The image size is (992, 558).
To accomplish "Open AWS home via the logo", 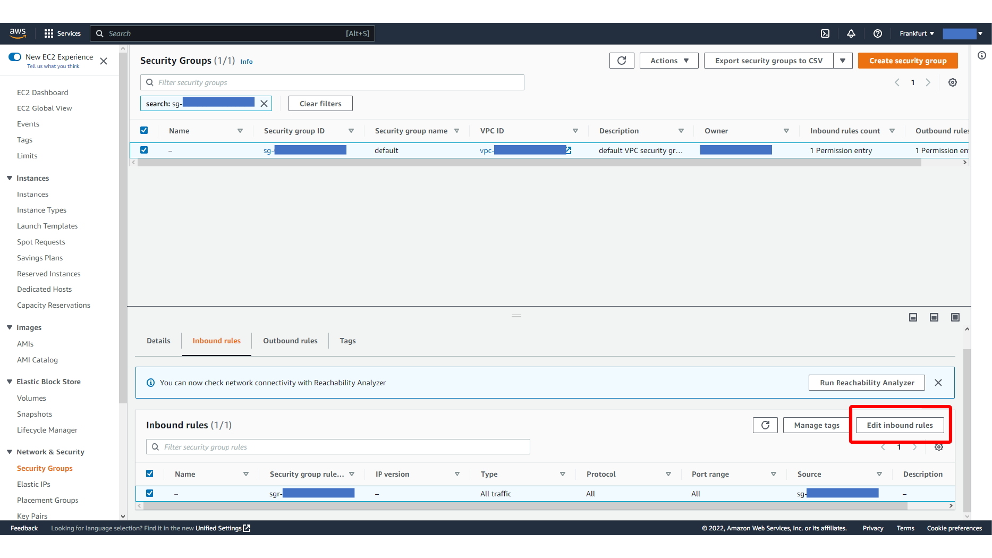I will click(x=18, y=33).
